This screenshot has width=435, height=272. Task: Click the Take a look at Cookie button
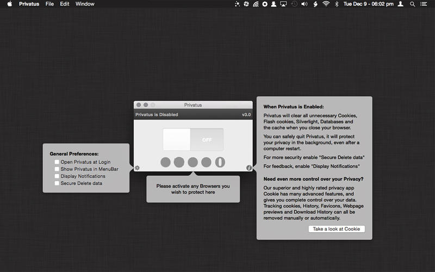pos(337,229)
